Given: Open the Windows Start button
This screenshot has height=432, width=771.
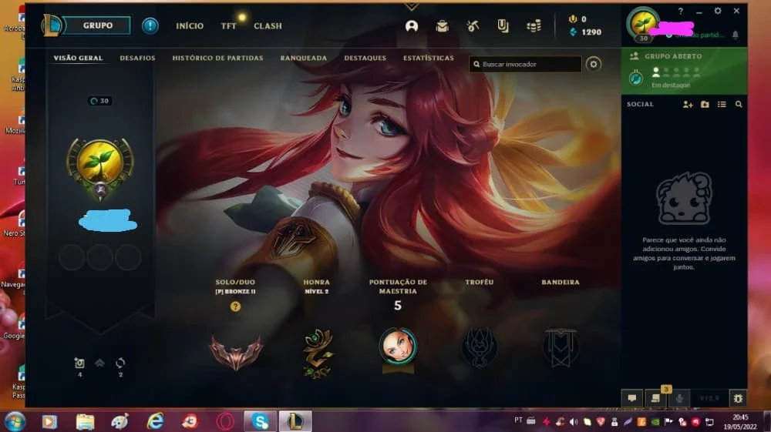Looking at the screenshot, I should click(x=14, y=422).
